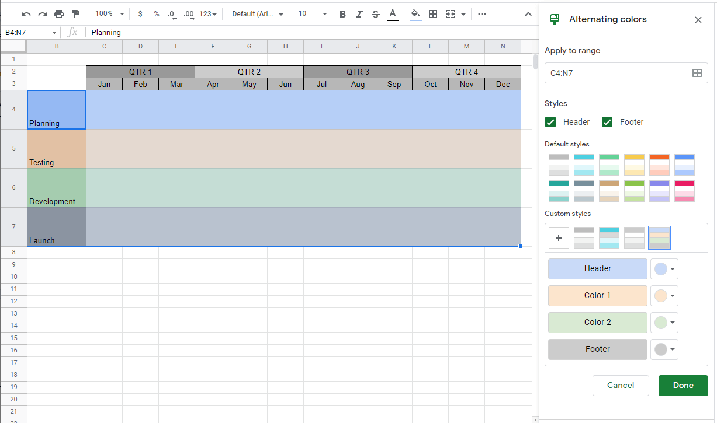Click the Paint format tool

click(75, 13)
